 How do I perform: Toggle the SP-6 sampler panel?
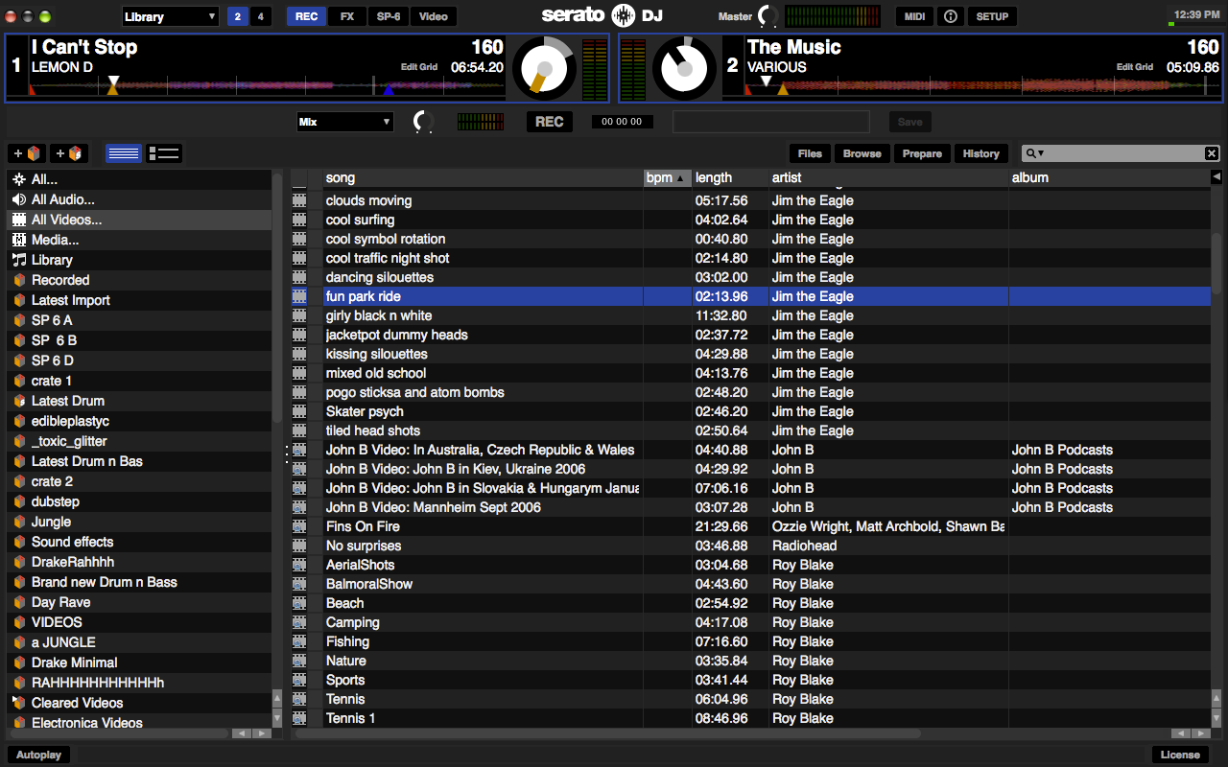coord(389,16)
